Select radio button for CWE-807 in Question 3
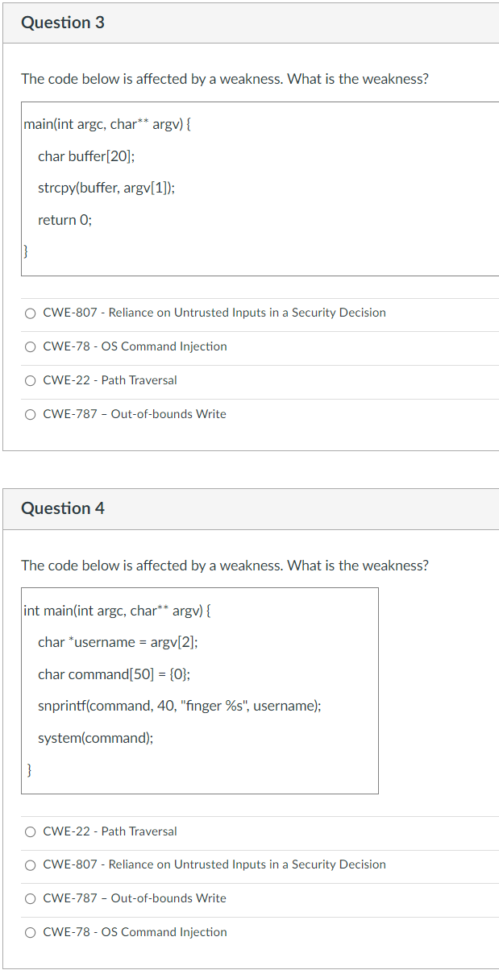 tap(30, 313)
